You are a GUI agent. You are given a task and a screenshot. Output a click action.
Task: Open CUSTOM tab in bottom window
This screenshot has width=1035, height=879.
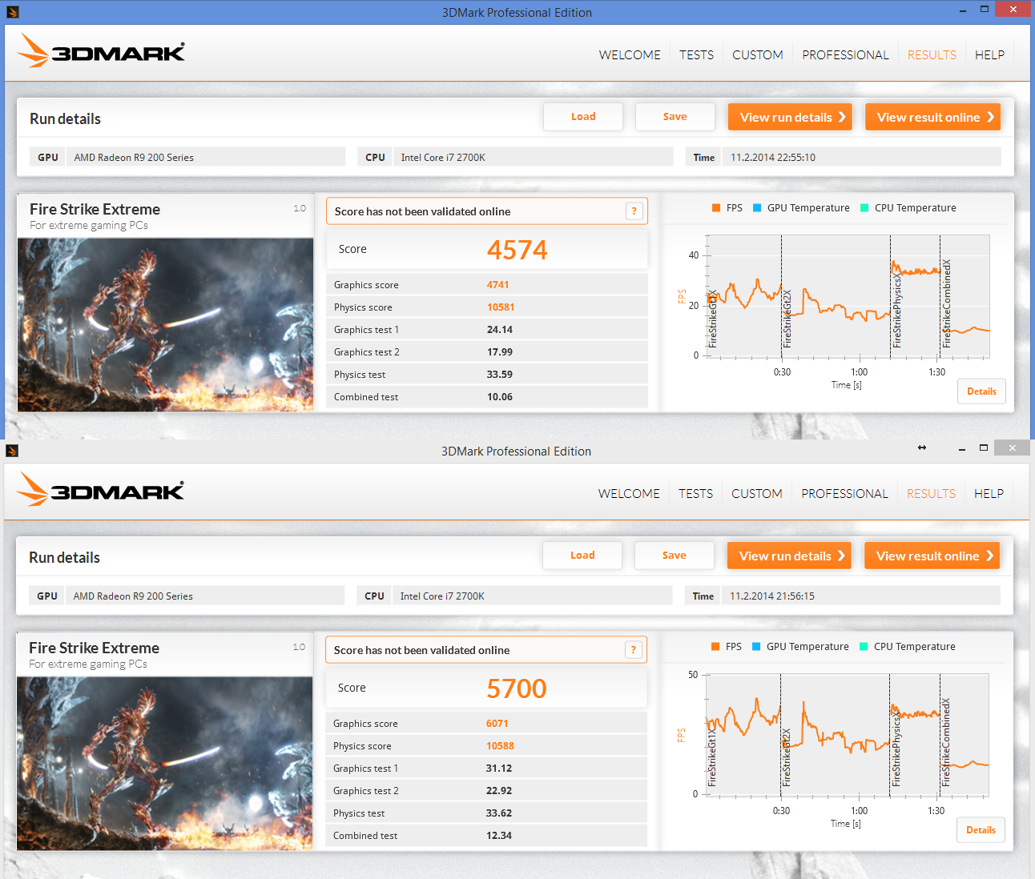point(756,493)
